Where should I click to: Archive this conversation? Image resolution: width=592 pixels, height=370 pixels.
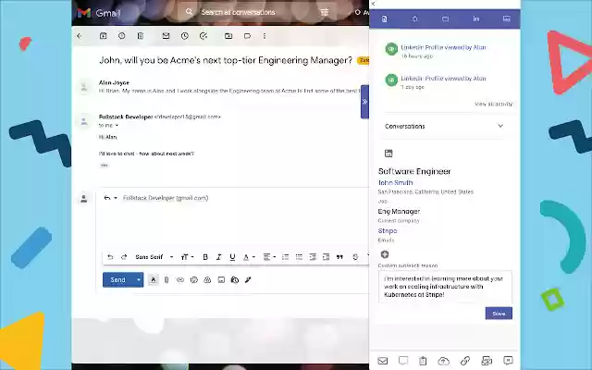coord(103,36)
